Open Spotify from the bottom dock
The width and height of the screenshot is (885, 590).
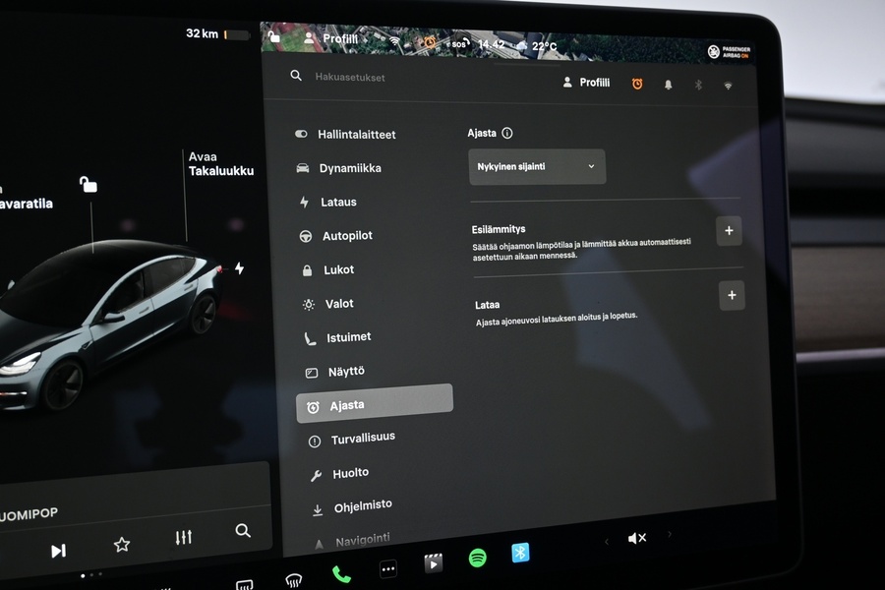(x=477, y=560)
